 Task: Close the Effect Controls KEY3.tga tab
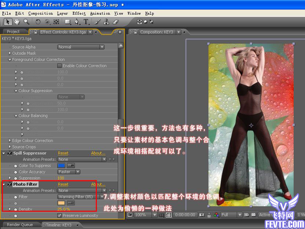[x=96, y=32]
